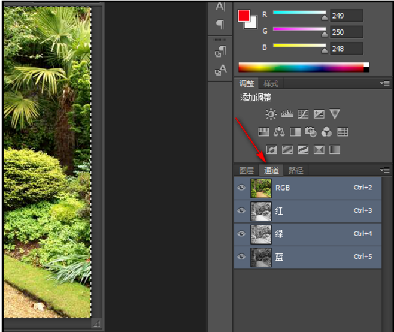Image resolution: width=394 pixels, height=332 pixels.
Task: Click the Ctrl+3 shortcut text
Action: click(x=363, y=210)
